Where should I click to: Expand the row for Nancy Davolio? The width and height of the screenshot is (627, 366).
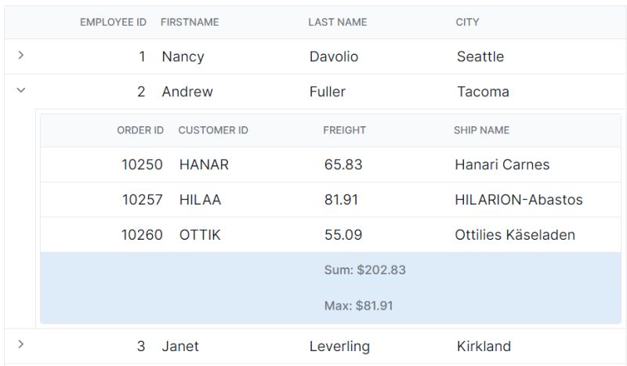pyautogui.click(x=21, y=56)
